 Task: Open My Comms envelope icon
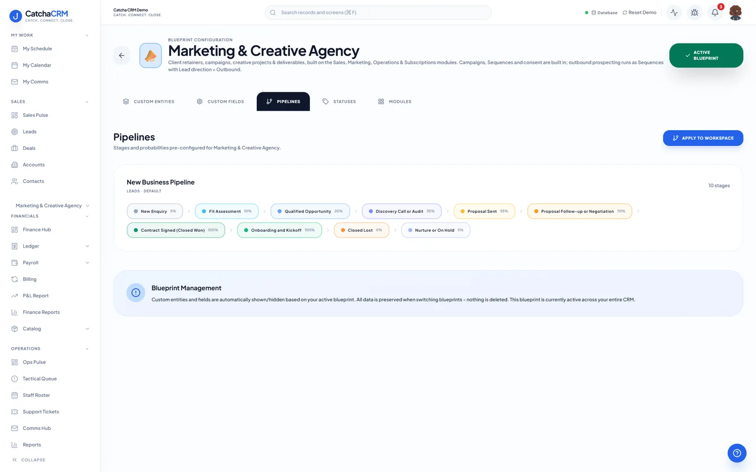(15, 82)
